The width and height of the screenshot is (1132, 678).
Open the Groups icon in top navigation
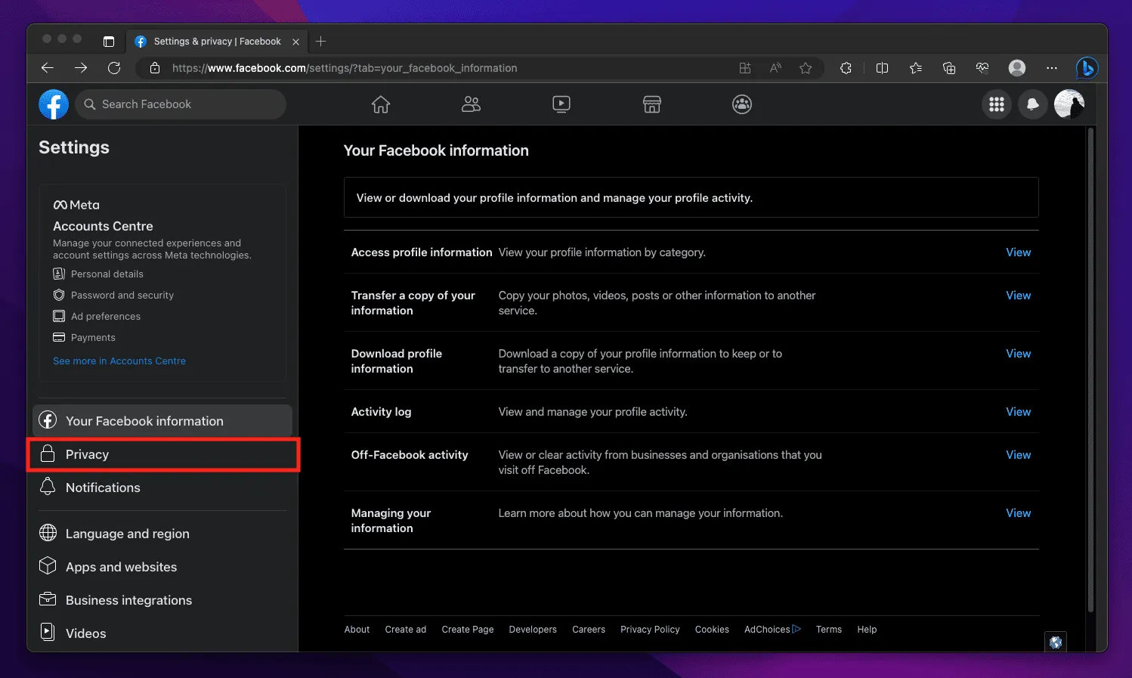coord(742,104)
